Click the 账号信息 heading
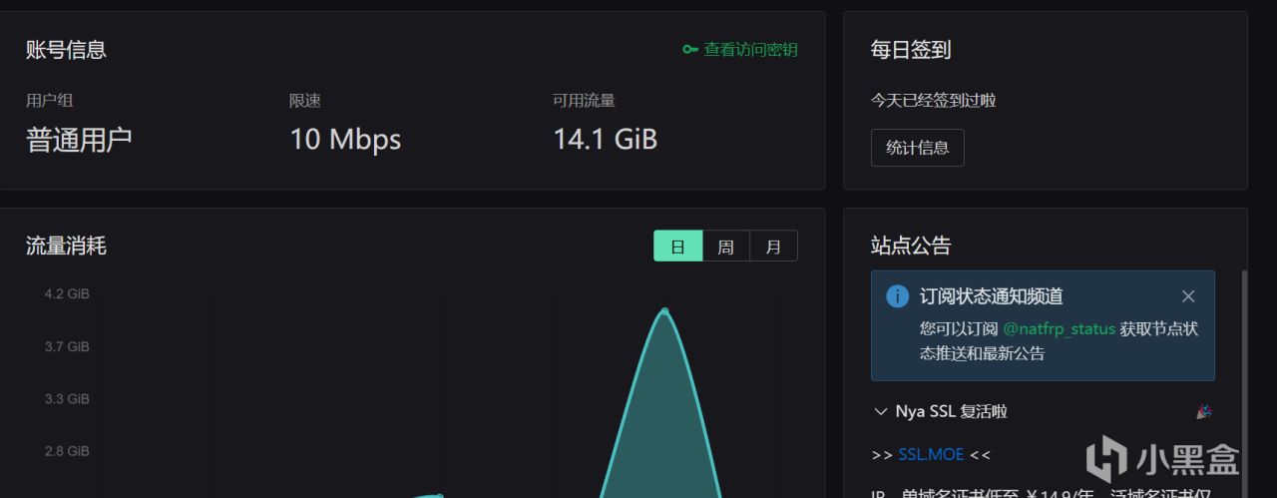The image size is (1277, 498). pos(66,50)
